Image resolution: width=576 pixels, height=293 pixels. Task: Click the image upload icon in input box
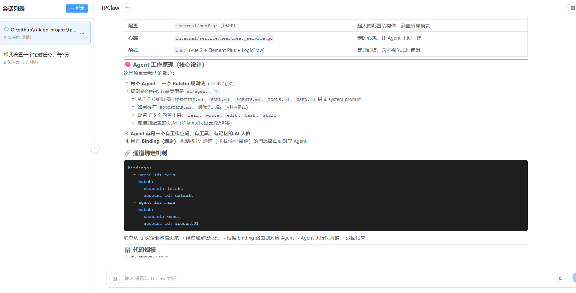pos(115,279)
